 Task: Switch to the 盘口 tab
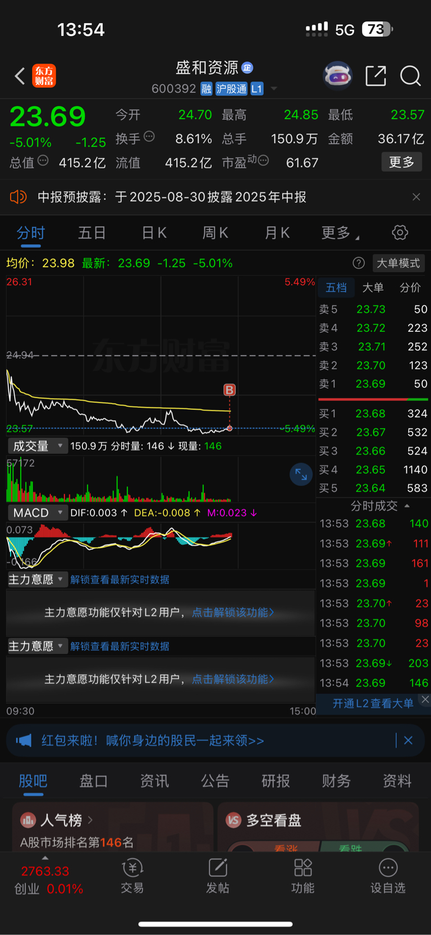(94, 781)
